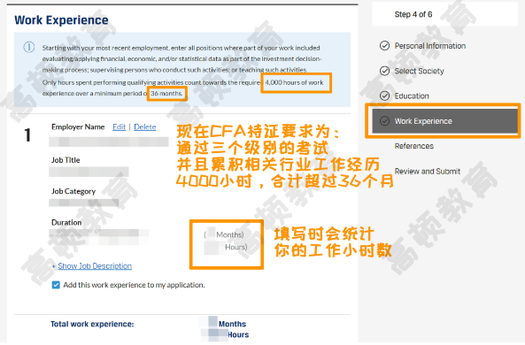The height and width of the screenshot is (345, 525).
Task: Click the Edit link for employer 1
Action: tap(119, 126)
